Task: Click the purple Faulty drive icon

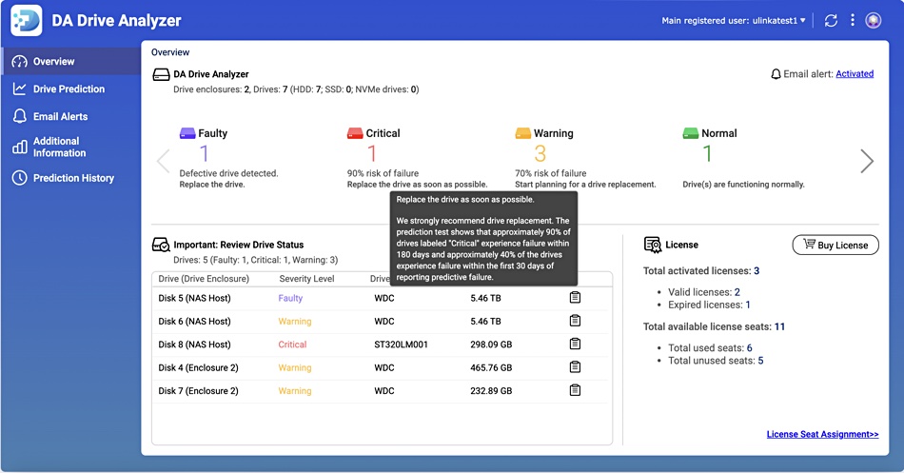Action: pos(187,134)
